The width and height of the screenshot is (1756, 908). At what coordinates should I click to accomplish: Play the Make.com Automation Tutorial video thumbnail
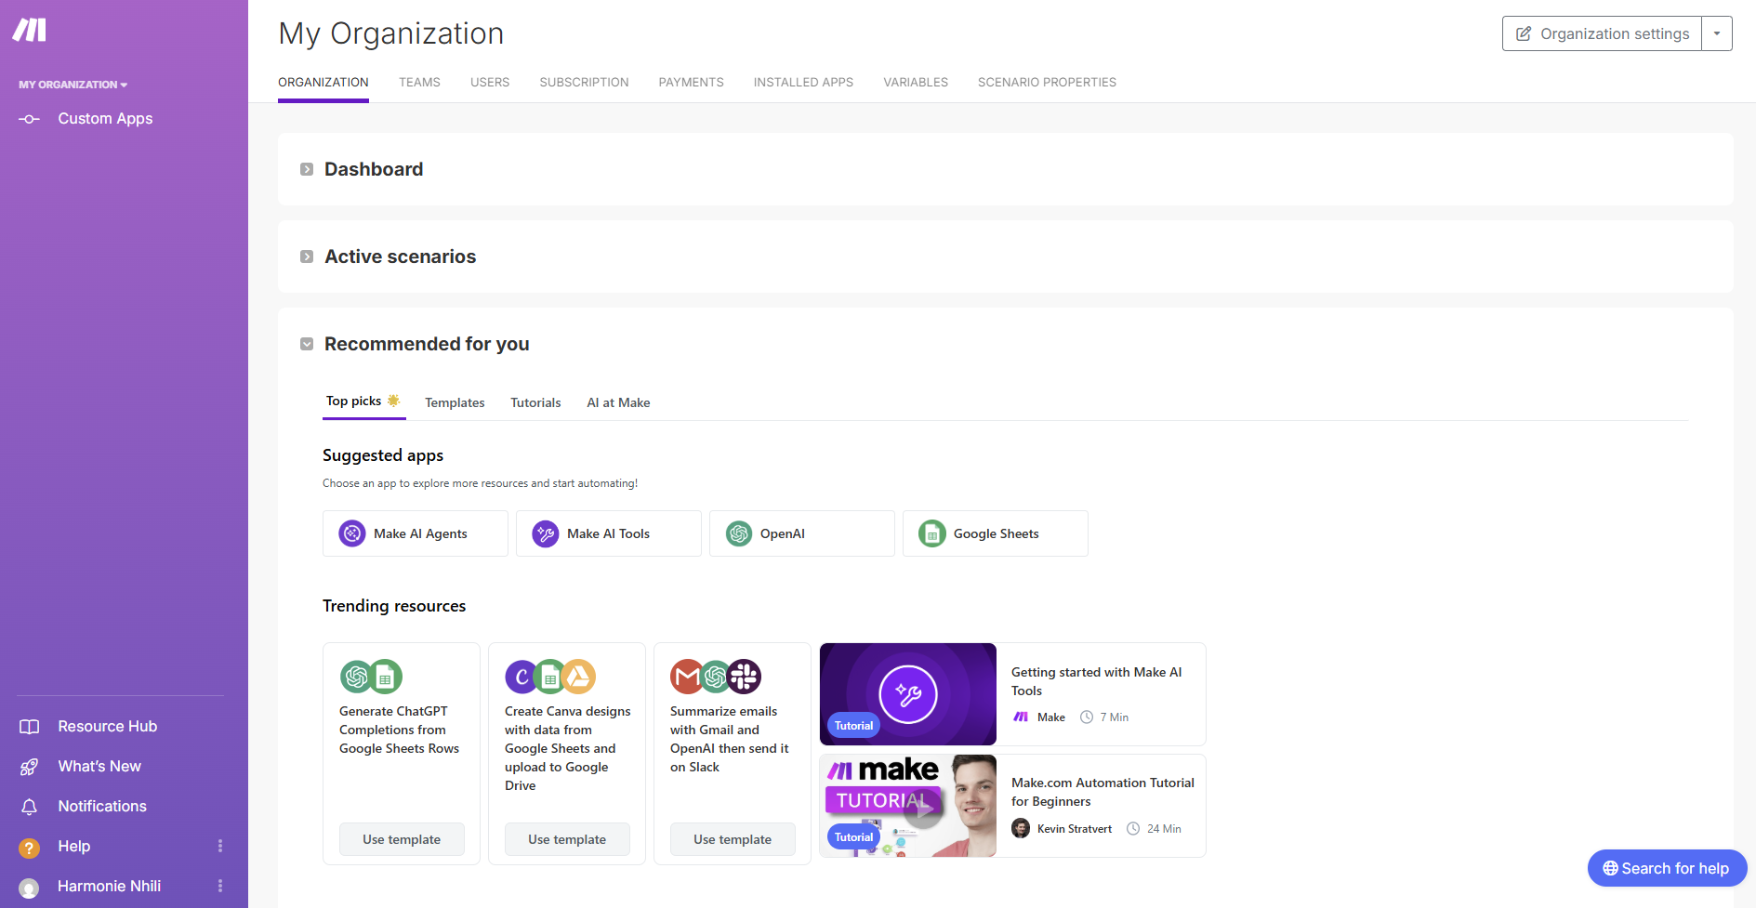(920, 808)
